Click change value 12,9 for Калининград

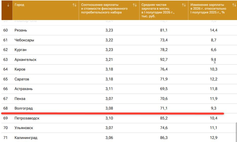[213, 138]
